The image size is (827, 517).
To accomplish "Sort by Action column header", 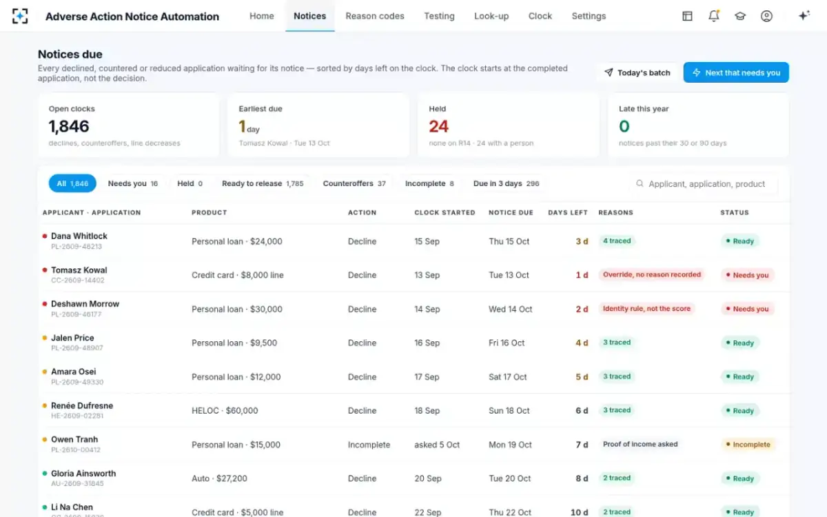I will click(x=363, y=212).
